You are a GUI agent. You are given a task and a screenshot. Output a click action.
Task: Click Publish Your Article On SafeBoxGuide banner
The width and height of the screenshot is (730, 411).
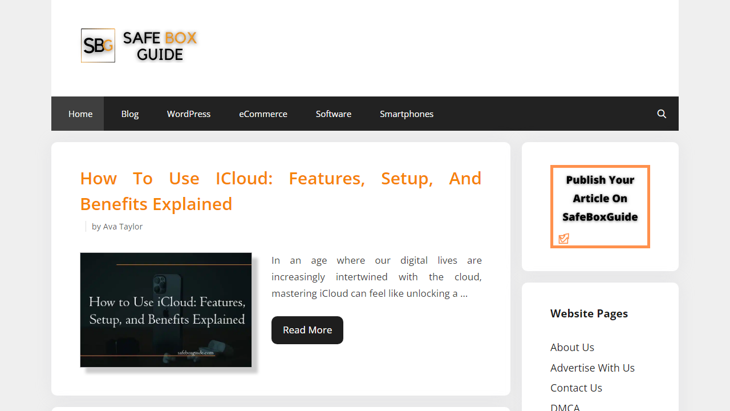[x=600, y=200]
